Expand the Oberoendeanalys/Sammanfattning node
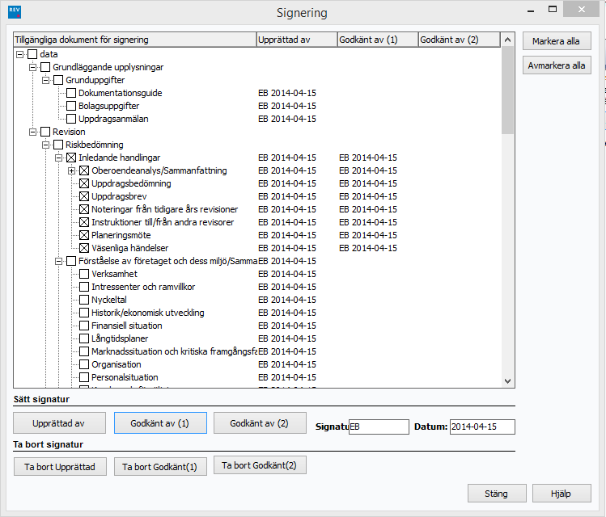The width and height of the screenshot is (606, 517). point(72,170)
